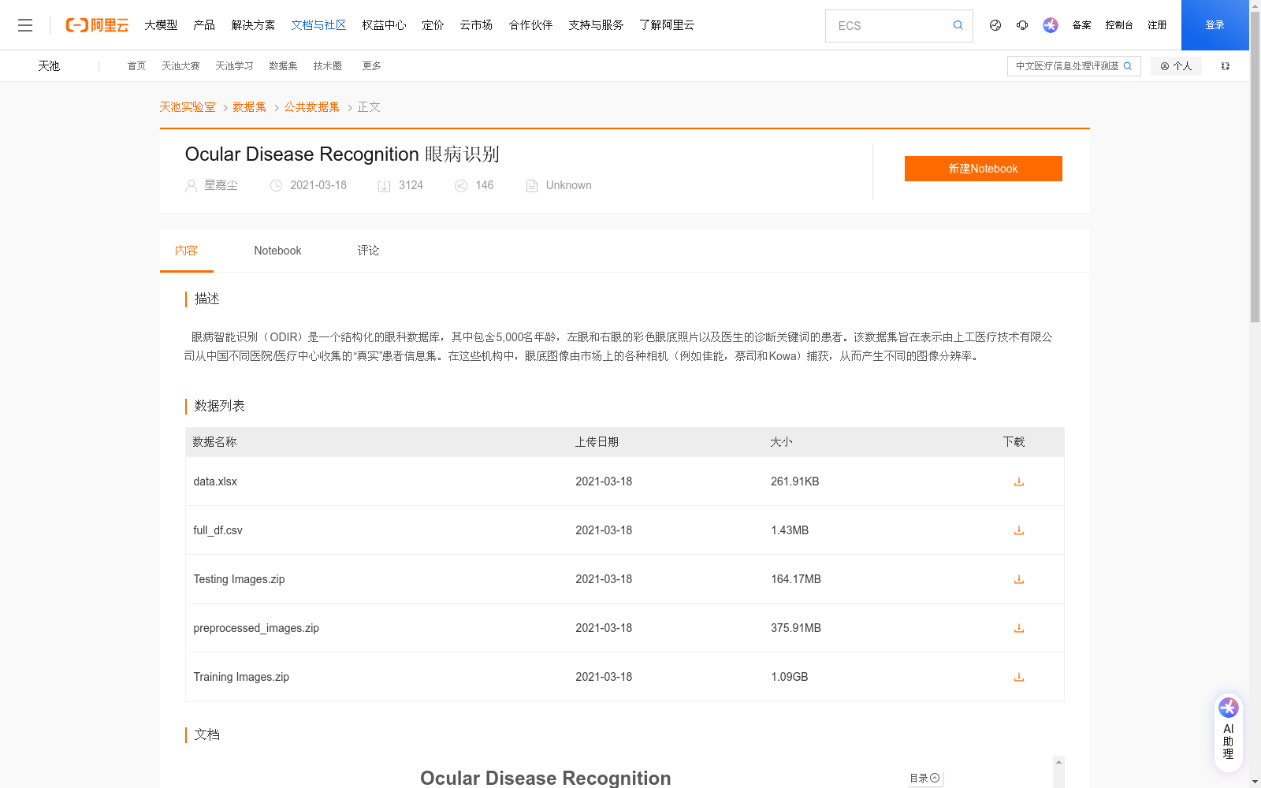This screenshot has height=788, width=1261.
Task: Click the 技术圈 nav link
Action: click(x=327, y=66)
